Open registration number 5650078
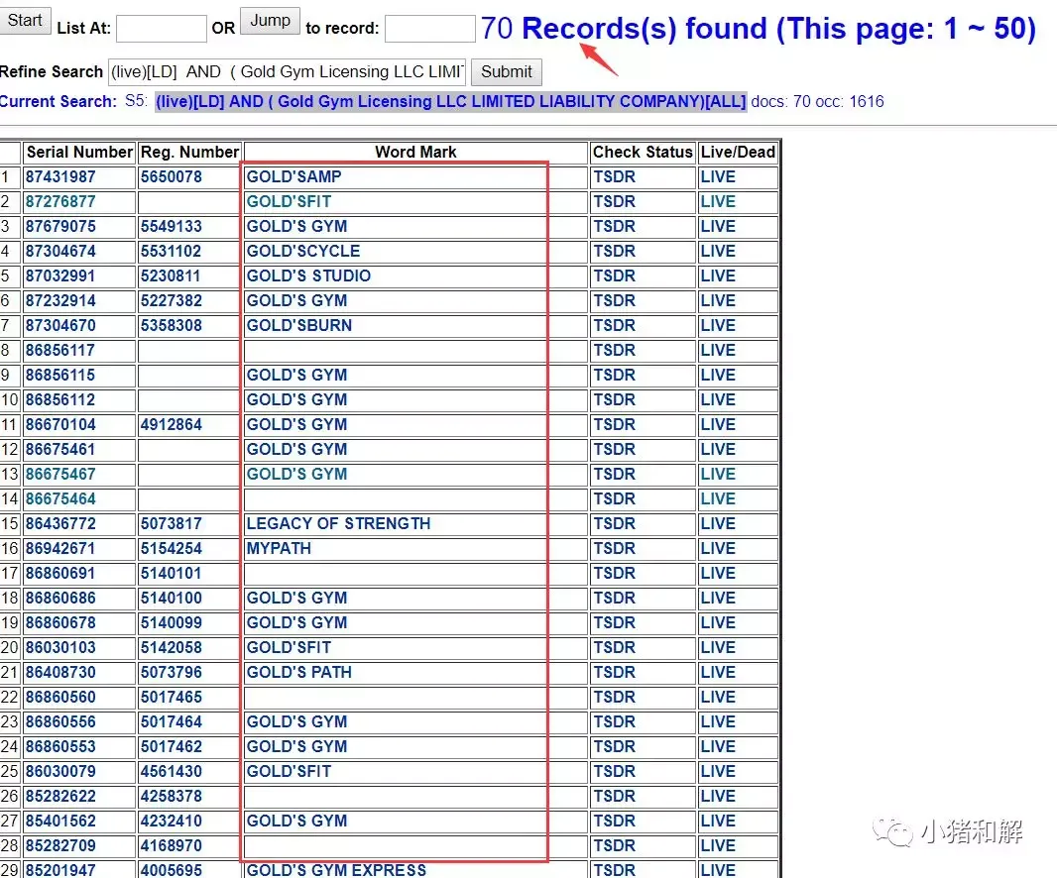The image size is (1057, 878). 172,177
